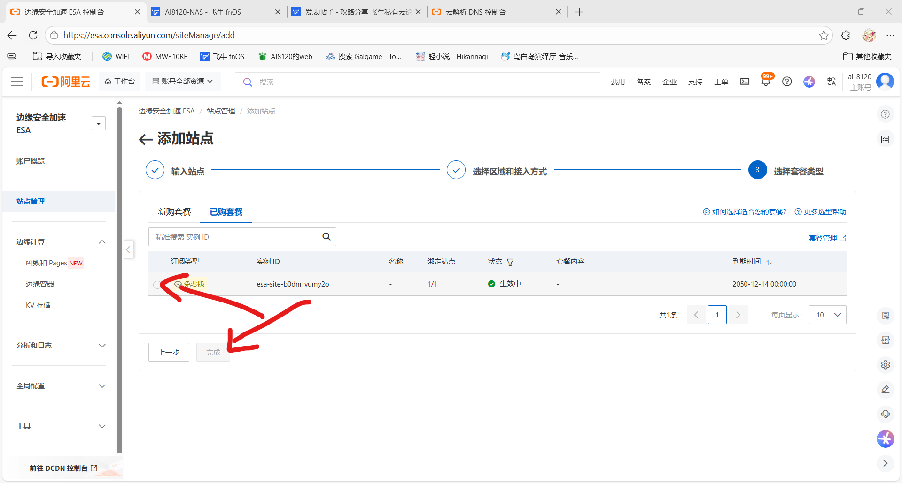Open the browser more options menu

890,35
